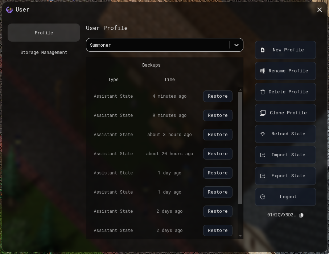Click the Clone Profile copy icon
329x254 pixels.
(263, 113)
